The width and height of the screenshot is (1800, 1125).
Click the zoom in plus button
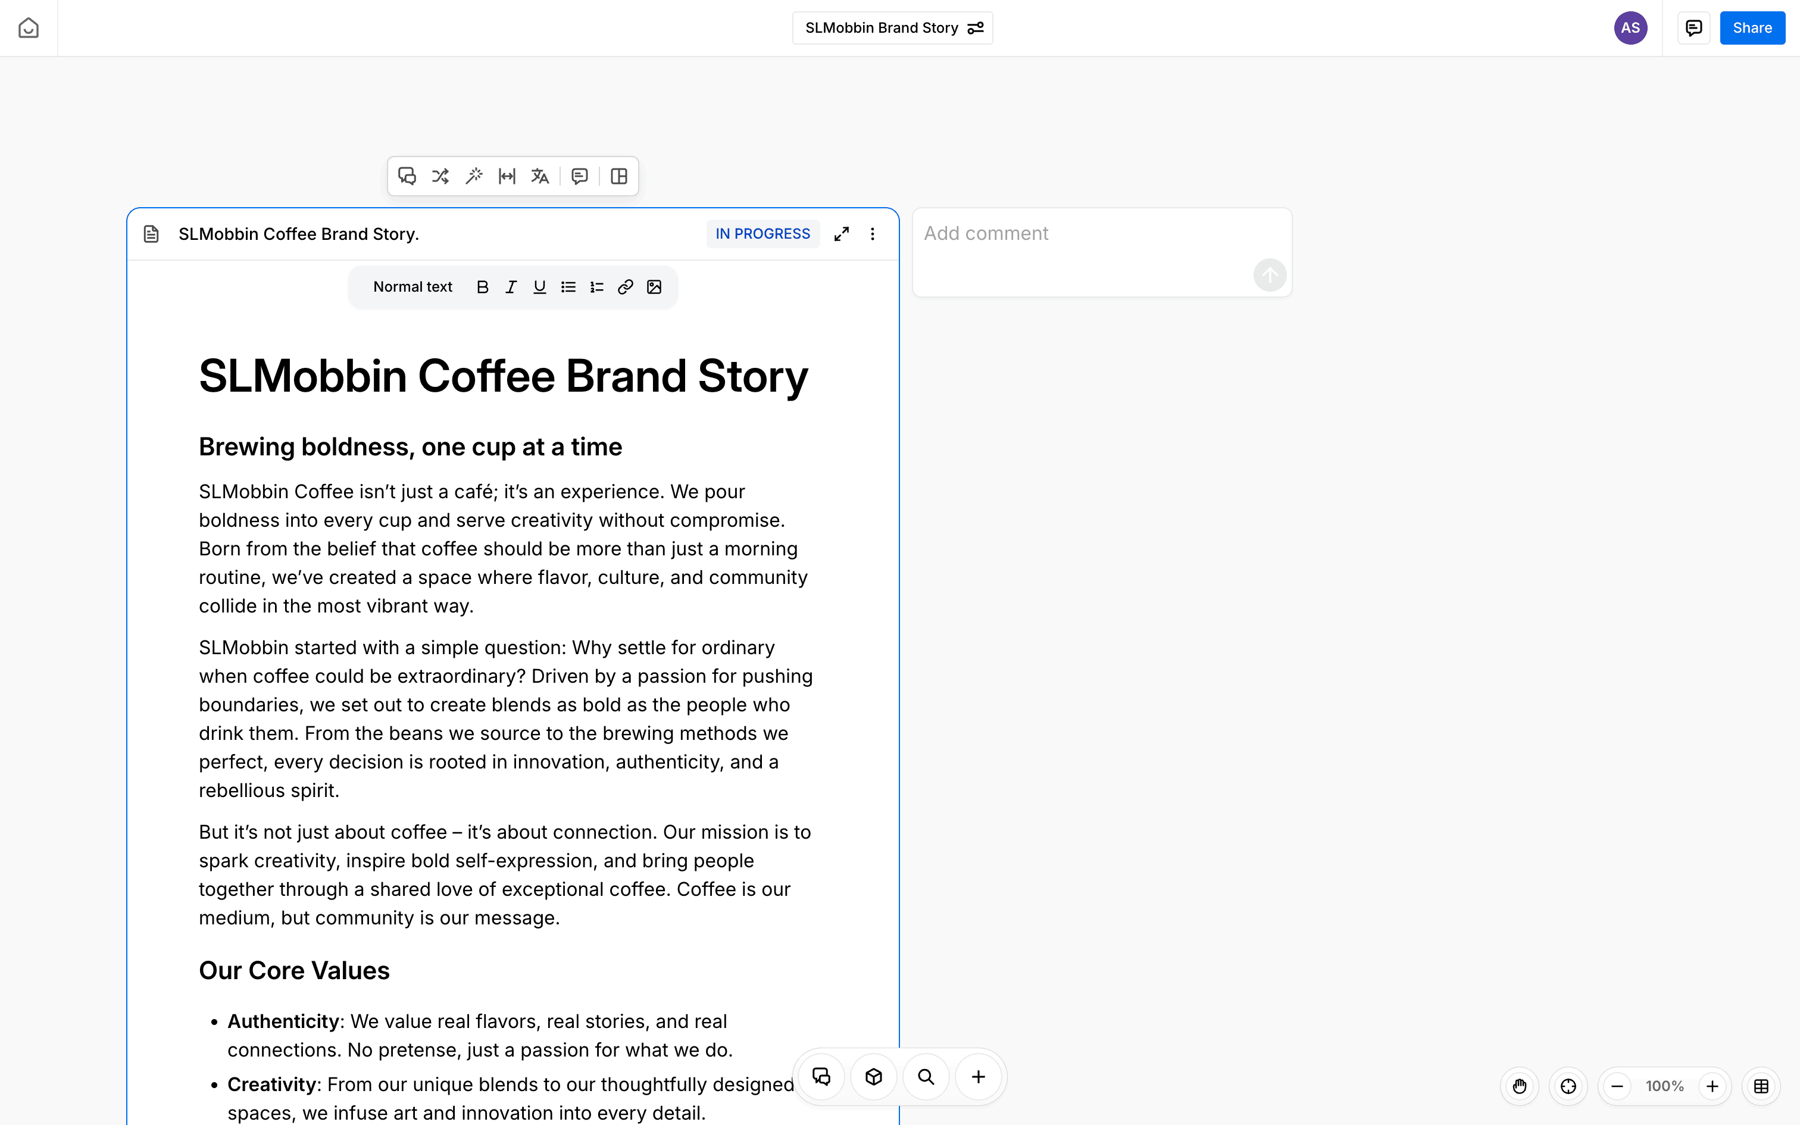coord(1712,1086)
